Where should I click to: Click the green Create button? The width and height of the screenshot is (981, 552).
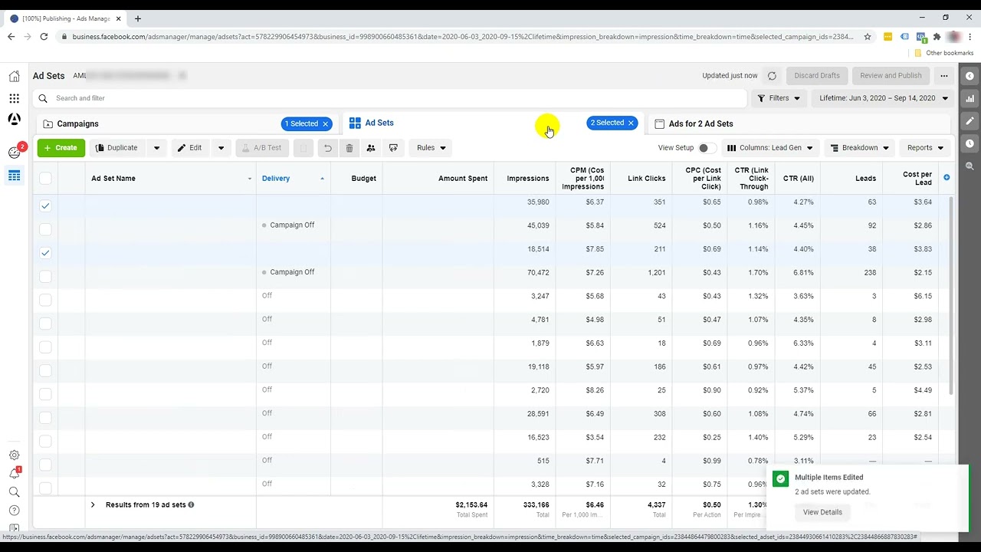[61, 148]
